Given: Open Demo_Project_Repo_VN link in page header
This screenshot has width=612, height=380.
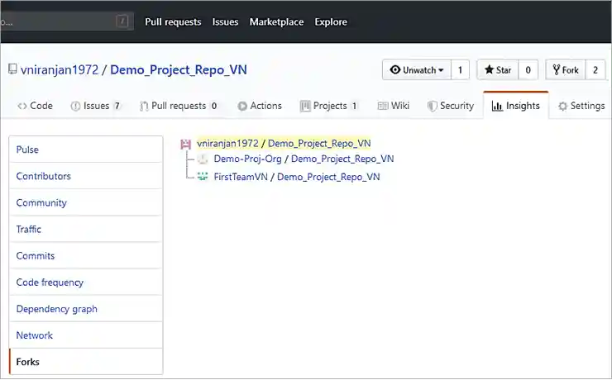Looking at the screenshot, I should point(179,69).
